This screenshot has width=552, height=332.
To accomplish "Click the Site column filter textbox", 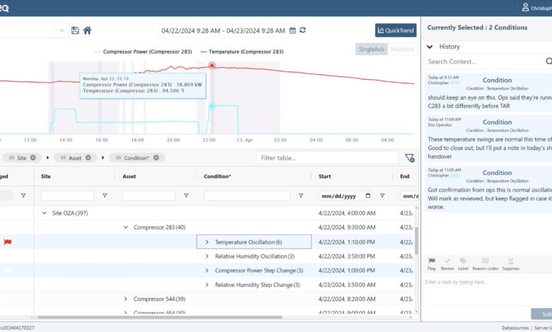I will [x=67, y=196].
